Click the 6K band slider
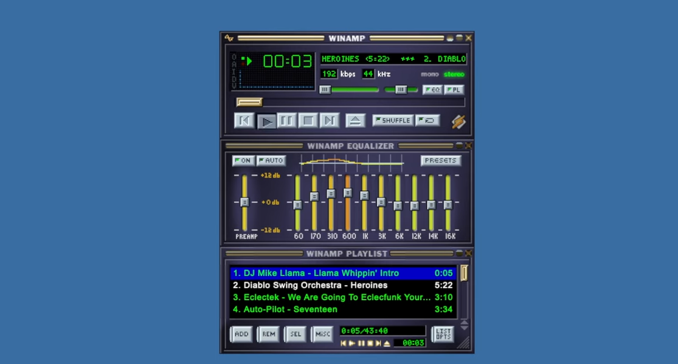Viewport: 678px width, 364px height. tap(398, 203)
